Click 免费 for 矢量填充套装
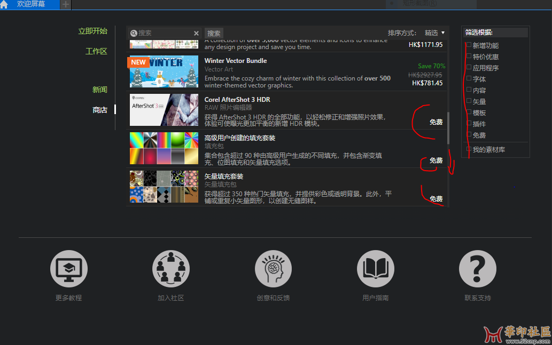The image size is (552, 345). coord(436,198)
